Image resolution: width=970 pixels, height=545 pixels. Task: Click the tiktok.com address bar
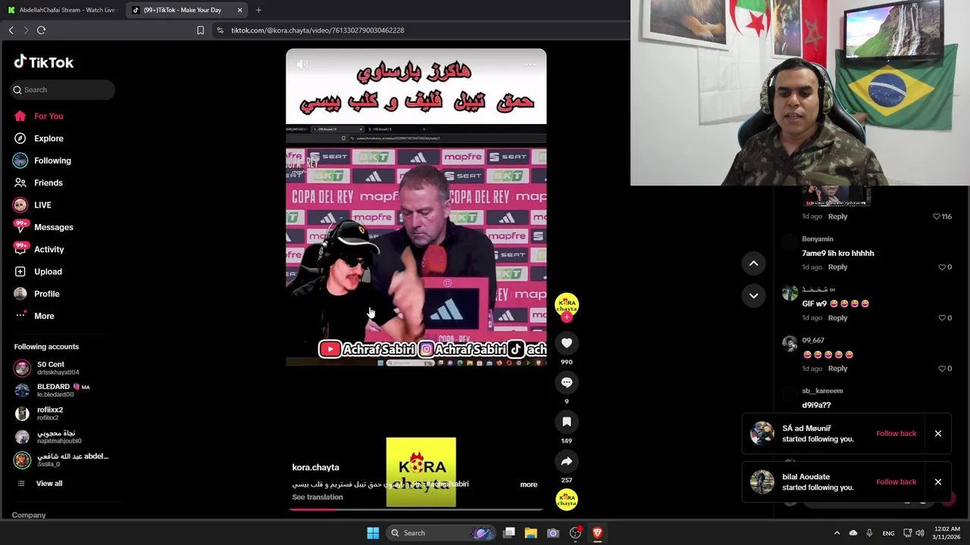tap(318, 30)
